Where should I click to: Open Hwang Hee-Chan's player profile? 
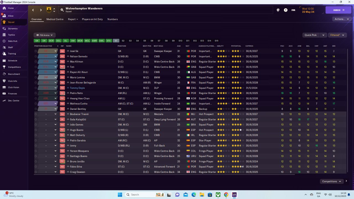pos(80,98)
